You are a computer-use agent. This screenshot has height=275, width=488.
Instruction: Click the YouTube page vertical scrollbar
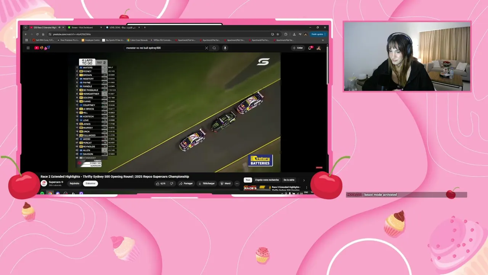[328, 65]
